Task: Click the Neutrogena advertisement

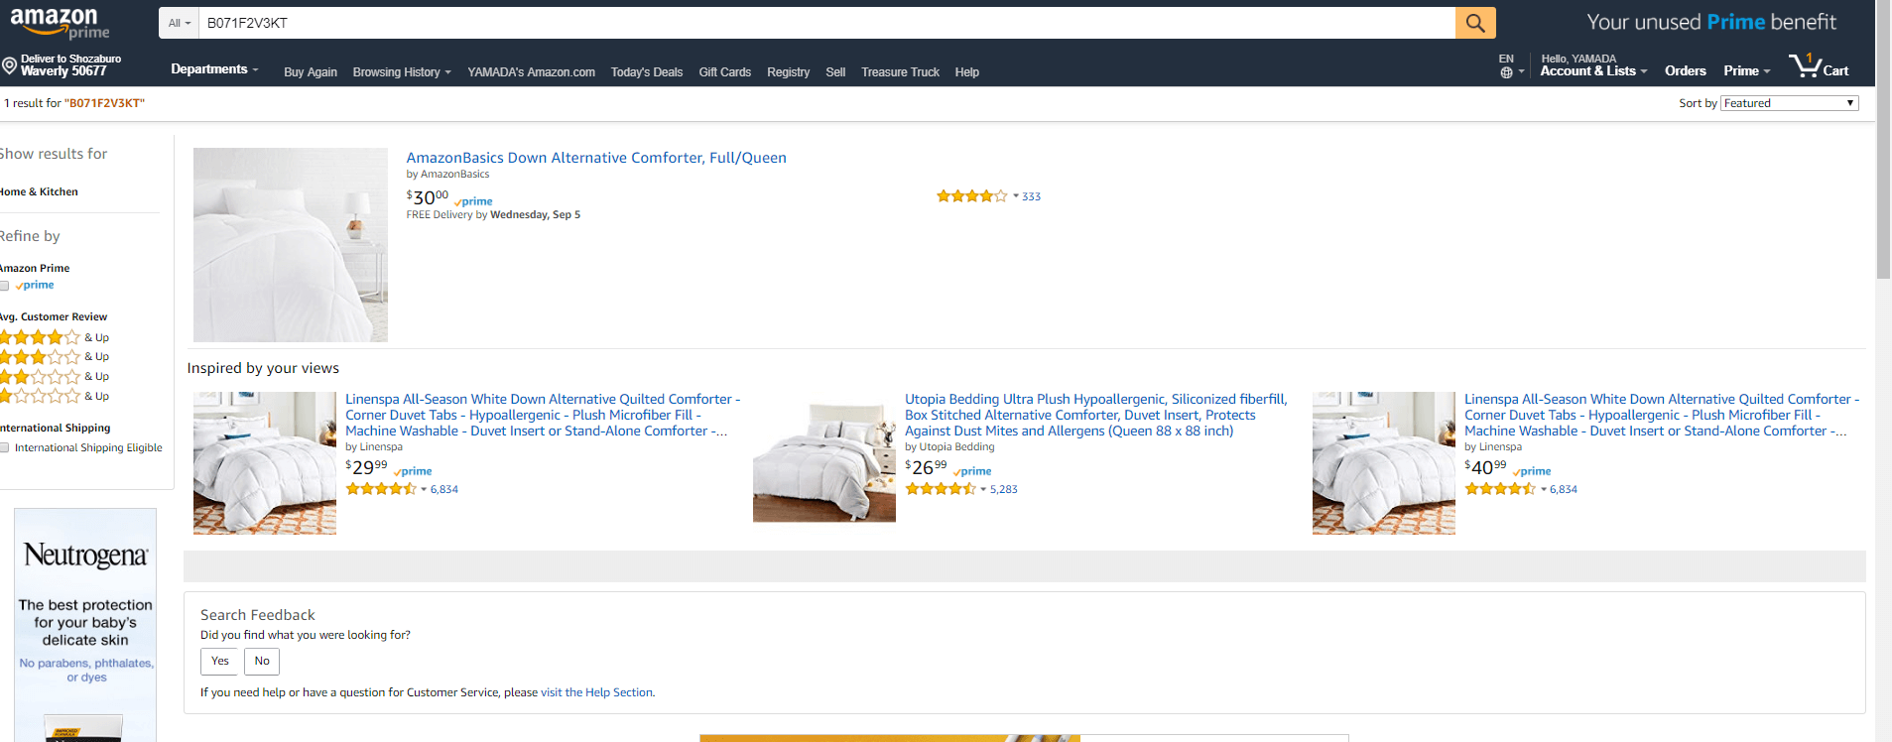Action: pos(85,625)
